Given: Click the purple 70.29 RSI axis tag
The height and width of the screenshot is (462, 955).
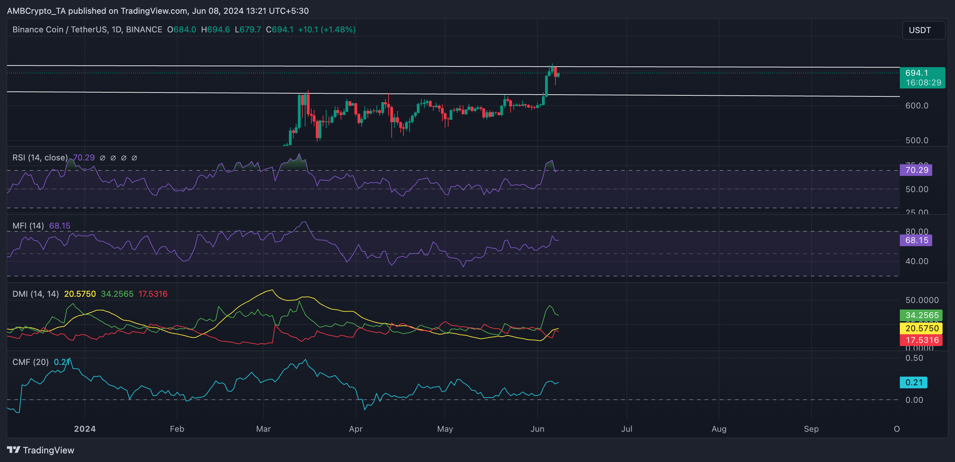Looking at the screenshot, I should click(x=916, y=170).
